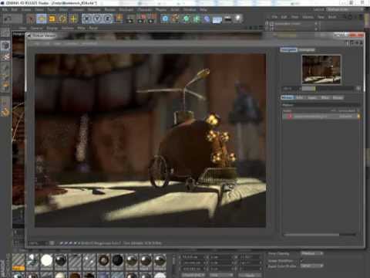Select the render entry in History list
This screenshot has height=278, width=370.
(321, 117)
